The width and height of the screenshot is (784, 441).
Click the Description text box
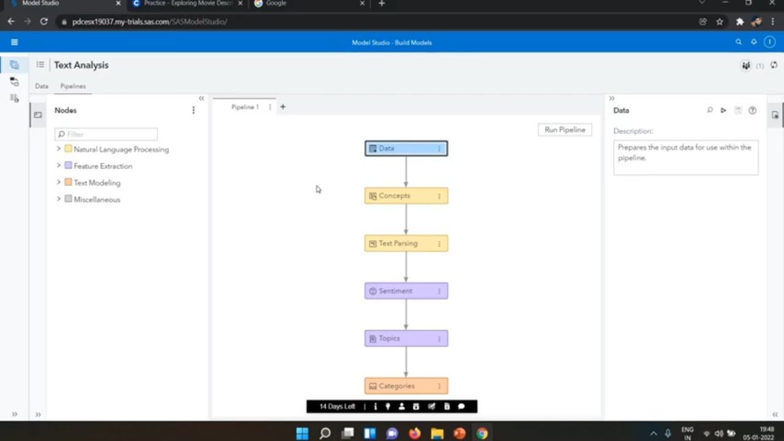pyautogui.click(x=686, y=157)
